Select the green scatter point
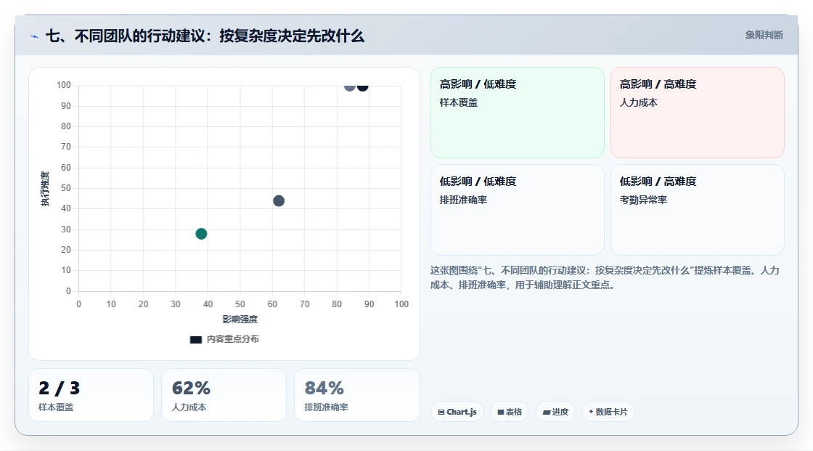This screenshot has width=813, height=451. pos(201,234)
